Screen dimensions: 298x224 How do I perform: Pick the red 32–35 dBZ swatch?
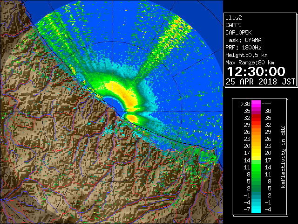[256, 118]
